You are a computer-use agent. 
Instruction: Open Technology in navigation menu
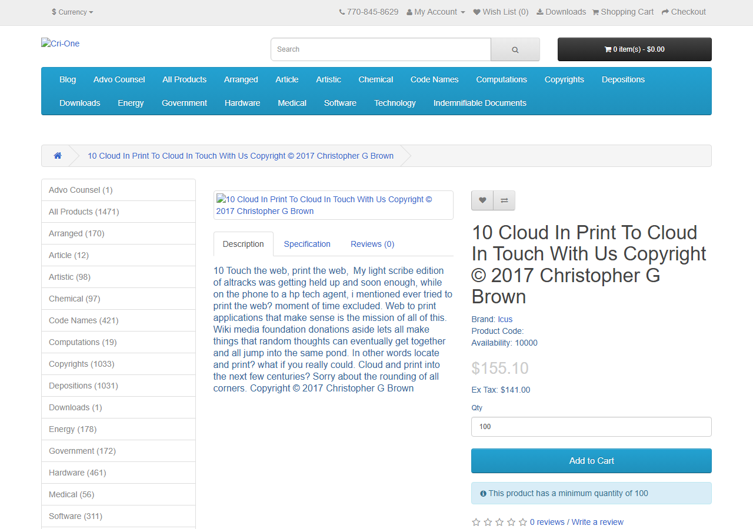point(395,103)
